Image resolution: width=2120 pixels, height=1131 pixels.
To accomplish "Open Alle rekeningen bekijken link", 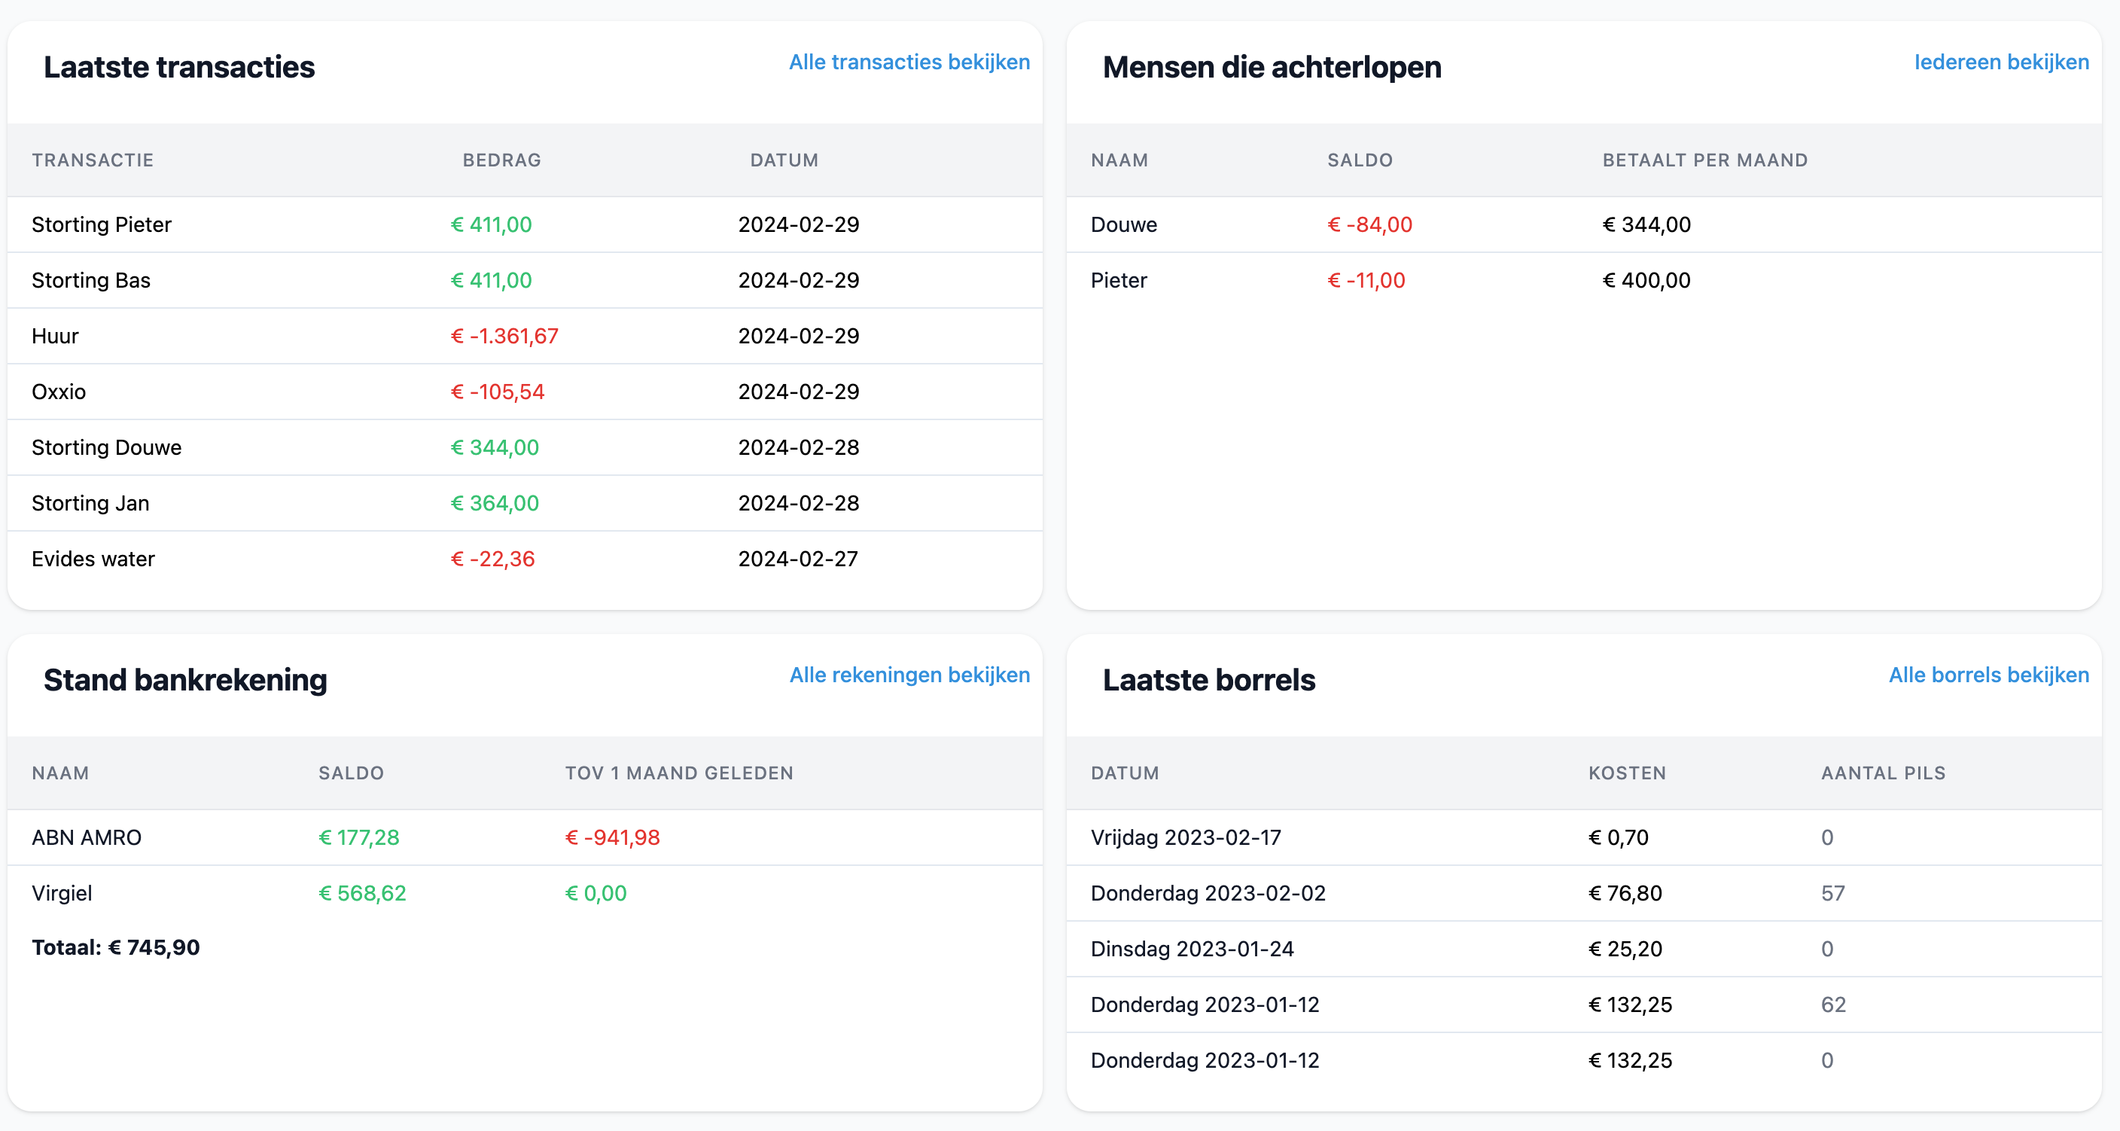I will [909, 675].
